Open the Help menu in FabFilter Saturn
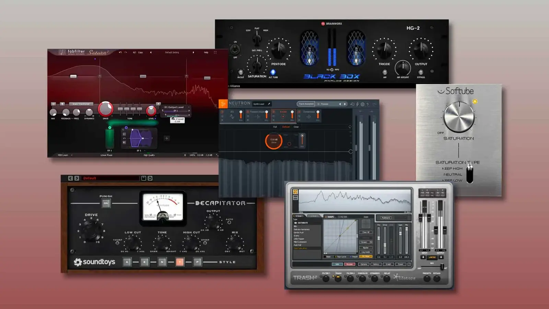The width and height of the screenshot is (549, 309). pos(206,53)
